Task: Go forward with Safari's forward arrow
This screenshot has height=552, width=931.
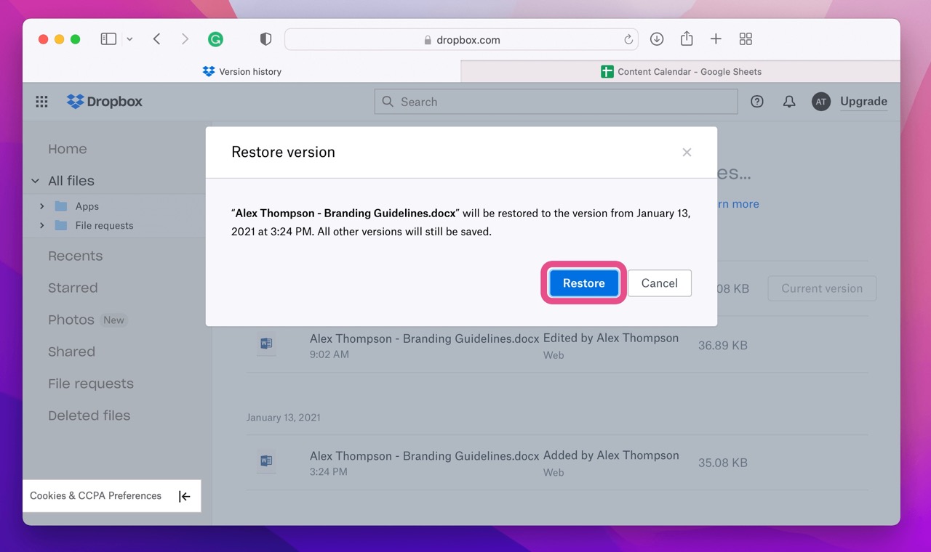Action: [x=185, y=39]
